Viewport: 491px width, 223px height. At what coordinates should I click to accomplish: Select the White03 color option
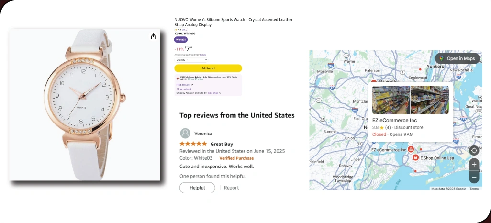coord(181,40)
